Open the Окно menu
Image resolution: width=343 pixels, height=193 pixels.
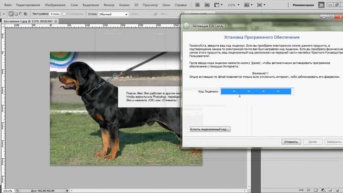pyautogui.click(x=166, y=5)
